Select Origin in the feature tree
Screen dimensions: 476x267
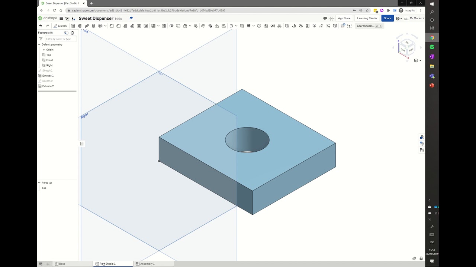(x=50, y=50)
